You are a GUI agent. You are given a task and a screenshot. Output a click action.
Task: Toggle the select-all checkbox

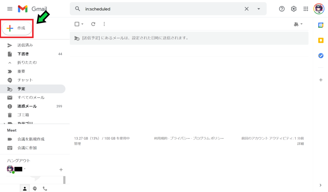(x=77, y=24)
